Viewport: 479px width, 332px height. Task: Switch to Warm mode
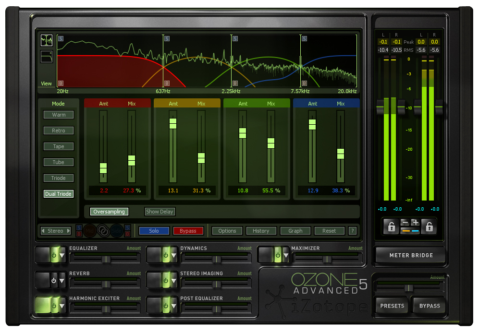(x=58, y=115)
